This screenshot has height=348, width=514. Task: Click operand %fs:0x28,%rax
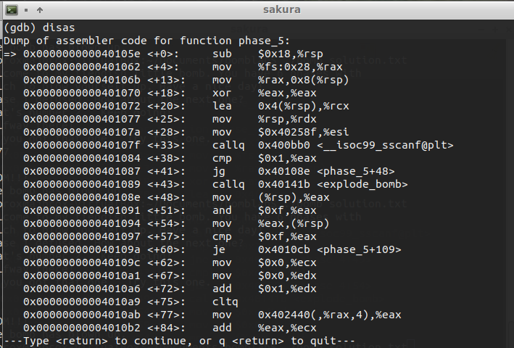point(300,67)
